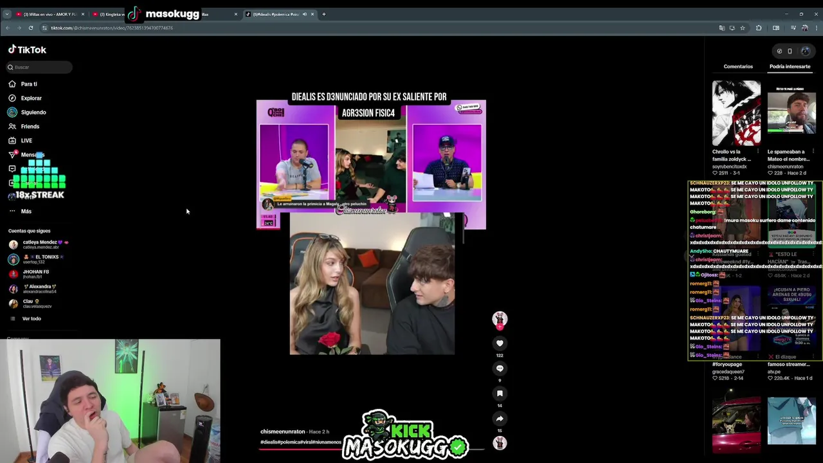823x463 pixels.
Task: Open Chrome three-dot menu
Action: pos(815,28)
